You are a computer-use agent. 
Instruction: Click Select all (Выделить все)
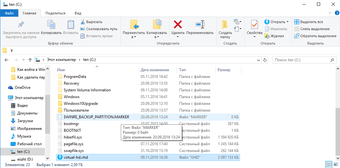pyautogui.click(x=309, y=22)
